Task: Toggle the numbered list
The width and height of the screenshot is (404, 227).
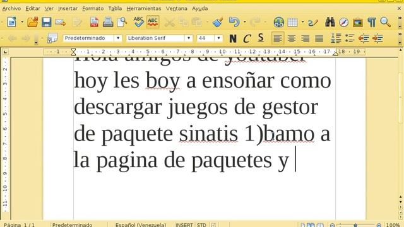Action: 336,38
